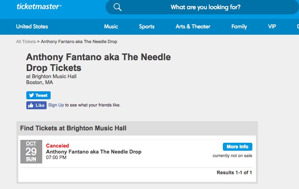Screen dimensions: 299x189
Task: Open the Music menu
Action: click(111, 26)
